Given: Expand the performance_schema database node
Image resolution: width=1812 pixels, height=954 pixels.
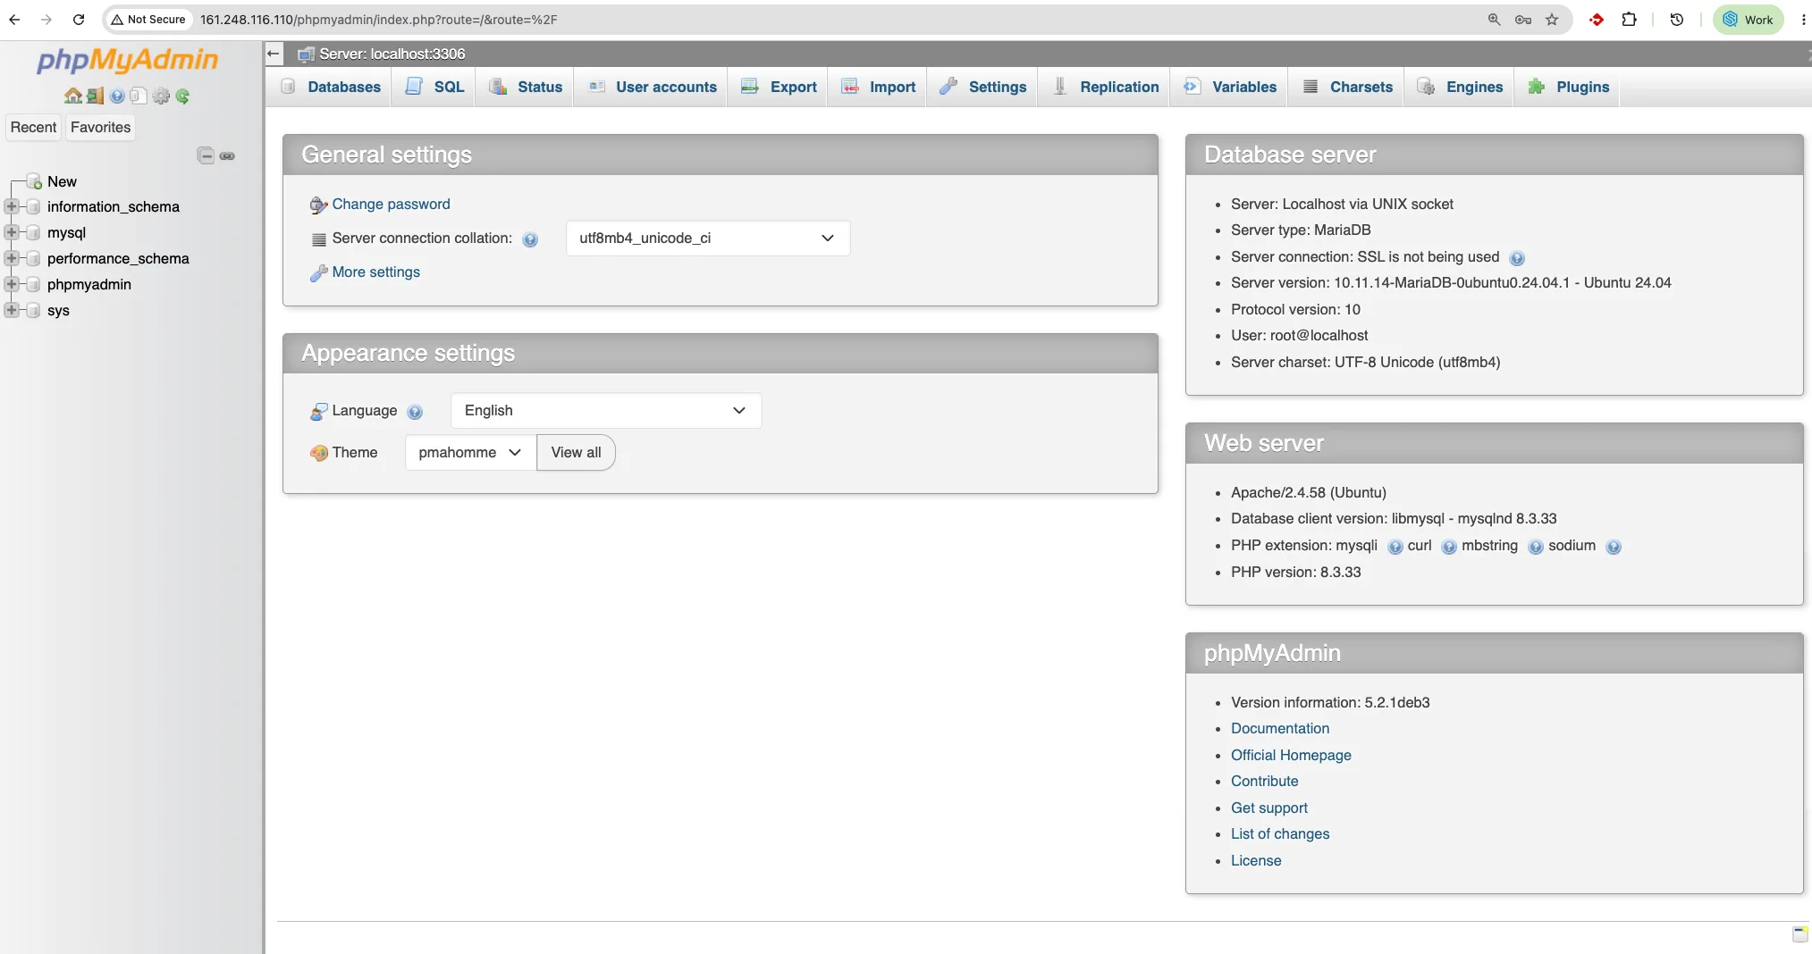Looking at the screenshot, I should [x=12, y=258].
